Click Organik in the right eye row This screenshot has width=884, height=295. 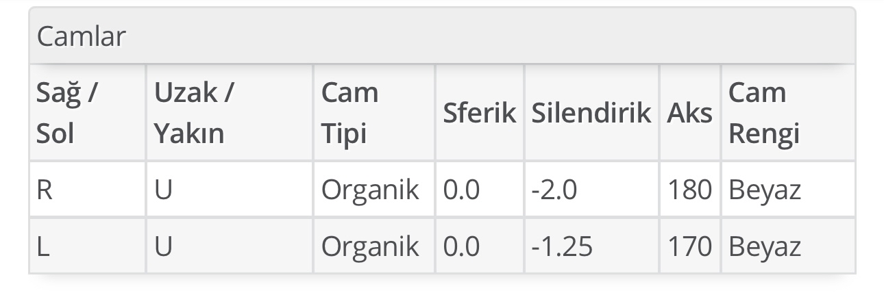pyautogui.click(x=370, y=190)
